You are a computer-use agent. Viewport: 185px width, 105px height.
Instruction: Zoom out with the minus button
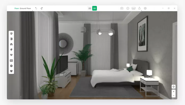174,96
